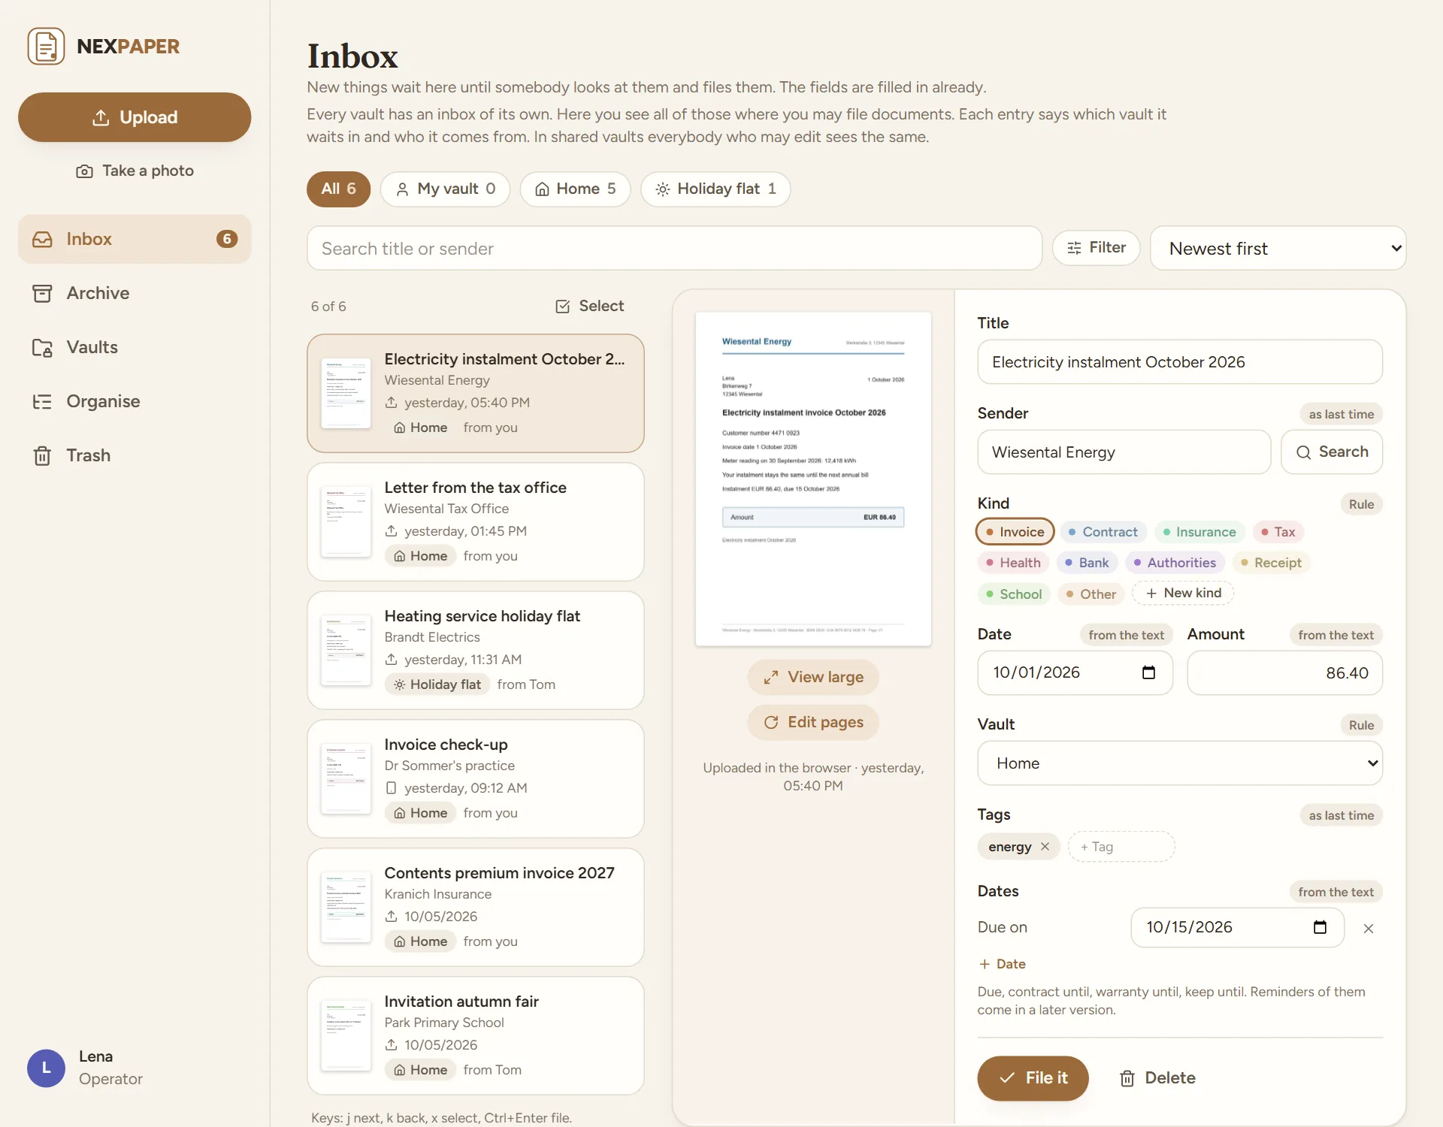
Task: Open the Filter options
Action: click(1097, 248)
